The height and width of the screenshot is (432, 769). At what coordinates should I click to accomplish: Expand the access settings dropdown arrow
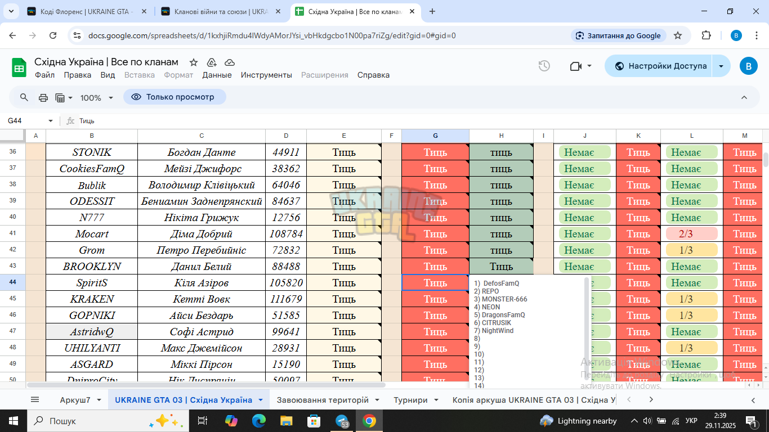721,66
